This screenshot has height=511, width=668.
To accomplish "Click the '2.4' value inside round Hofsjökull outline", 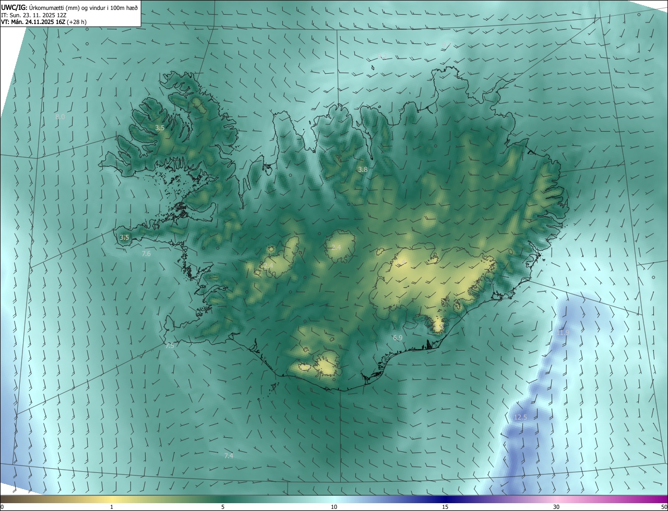I will 336,247.
